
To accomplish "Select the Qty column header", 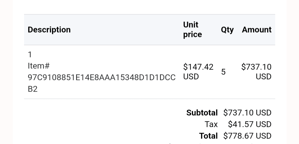I will tap(227, 30).
